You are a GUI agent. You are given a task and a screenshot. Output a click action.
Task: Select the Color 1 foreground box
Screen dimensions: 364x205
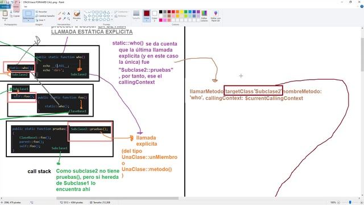point(147,16)
